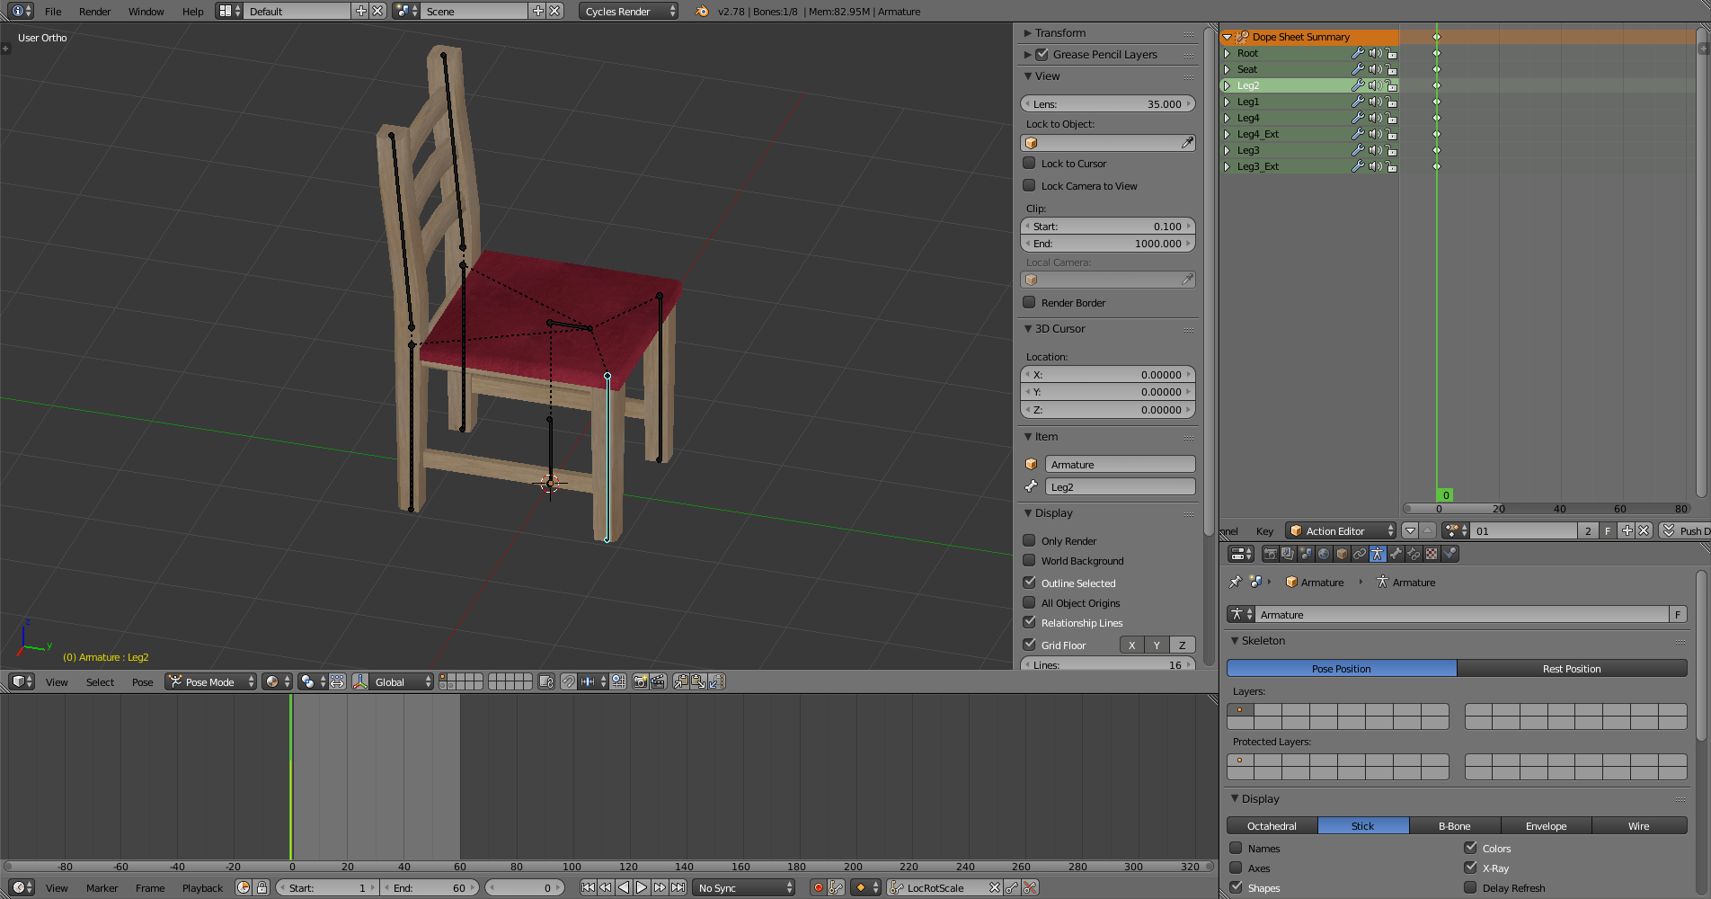This screenshot has height=899, width=1711.
Task: Disable the X-Ray checkbox
Action: pyautogui.click(x=1470, y=868)
